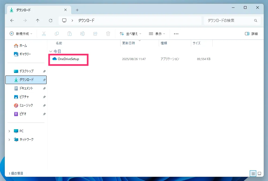Open ドキュメント in the sidebar

click(x=26, y=88)
